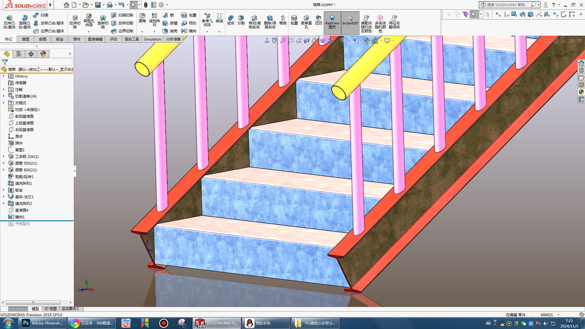Expand the 圆管 80X2(1) feature node
Screen dimensions: 585x329
pos(4,170)
